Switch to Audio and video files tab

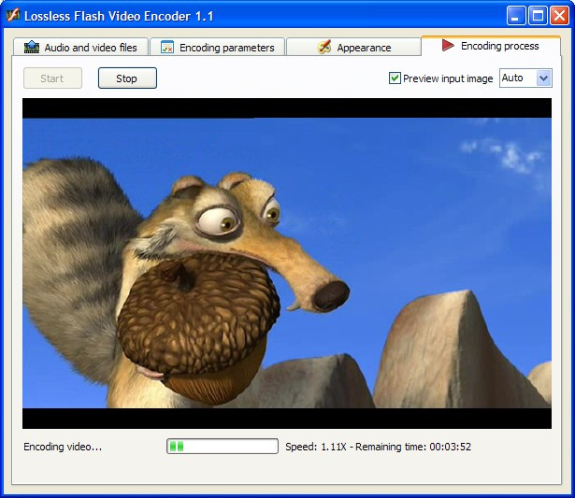[80, 47]
